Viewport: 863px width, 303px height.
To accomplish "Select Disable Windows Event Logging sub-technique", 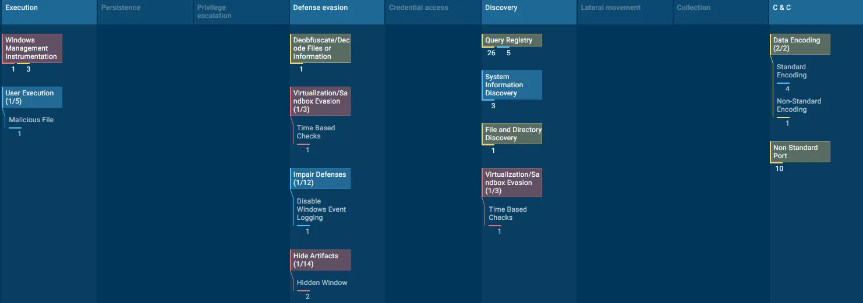I will (321, 209).
